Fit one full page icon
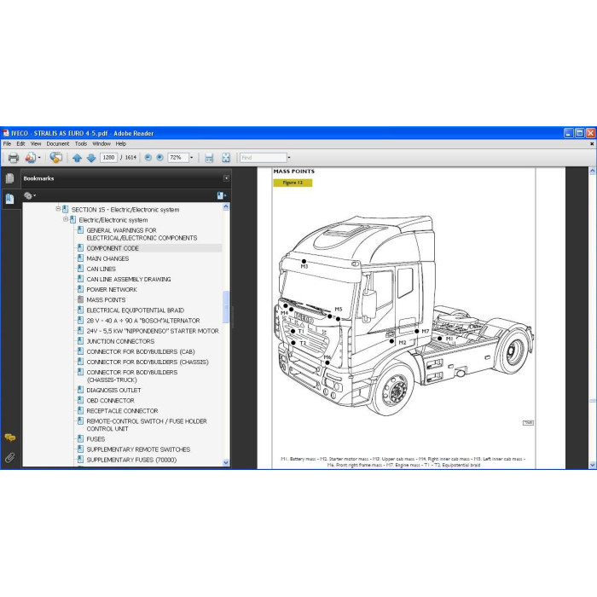Screen dimensions: 597x597 point(226,158)
